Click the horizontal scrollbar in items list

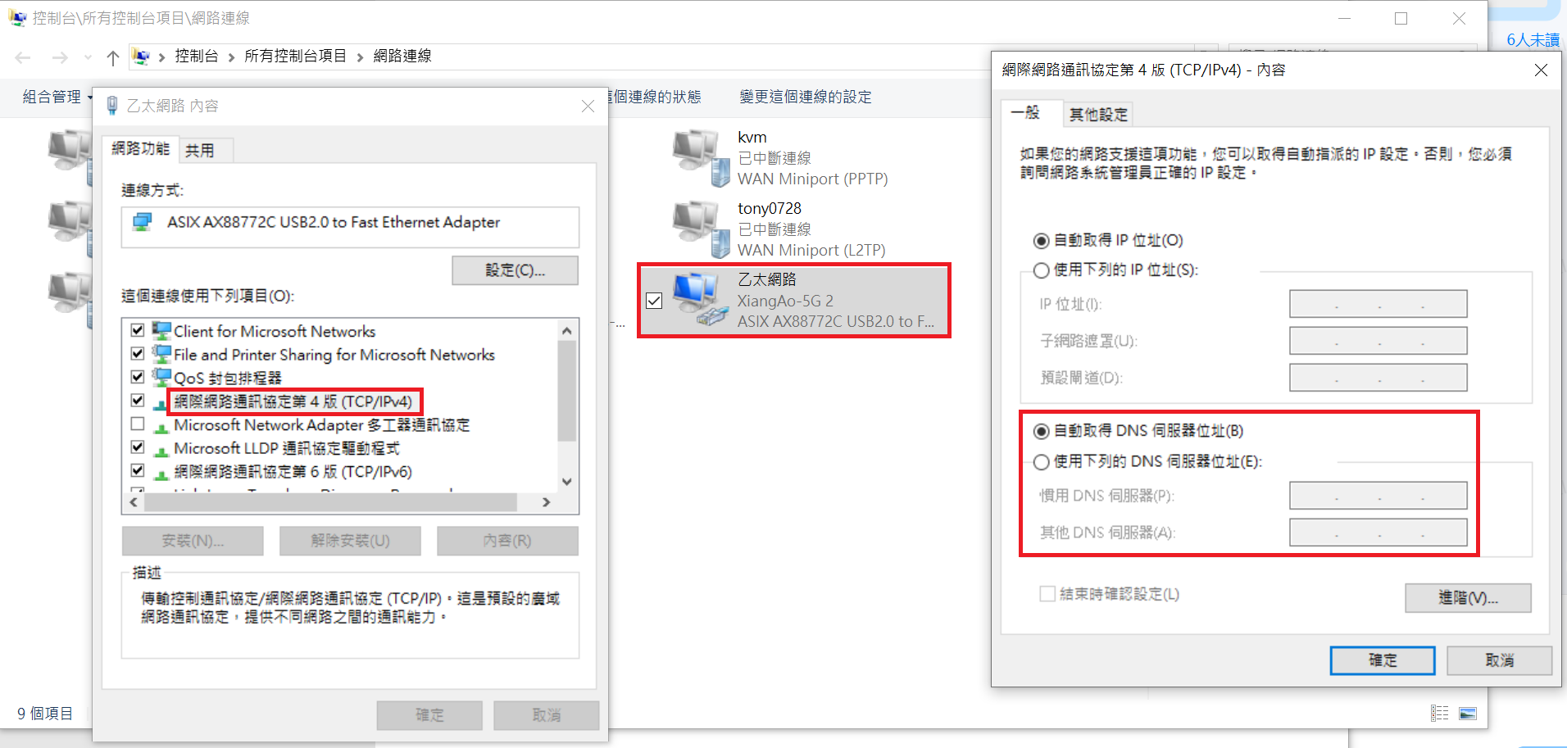coord(330,502)
